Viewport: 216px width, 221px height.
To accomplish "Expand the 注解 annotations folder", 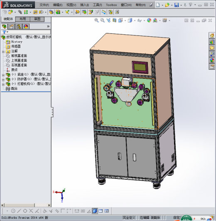I will (3, 52).
